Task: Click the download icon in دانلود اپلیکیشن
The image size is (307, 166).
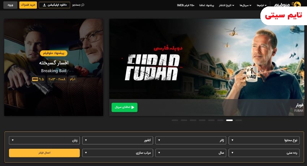Action: [44, 5]
